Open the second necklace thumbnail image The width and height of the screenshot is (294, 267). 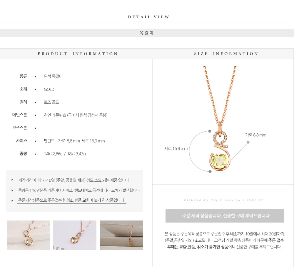75,235
